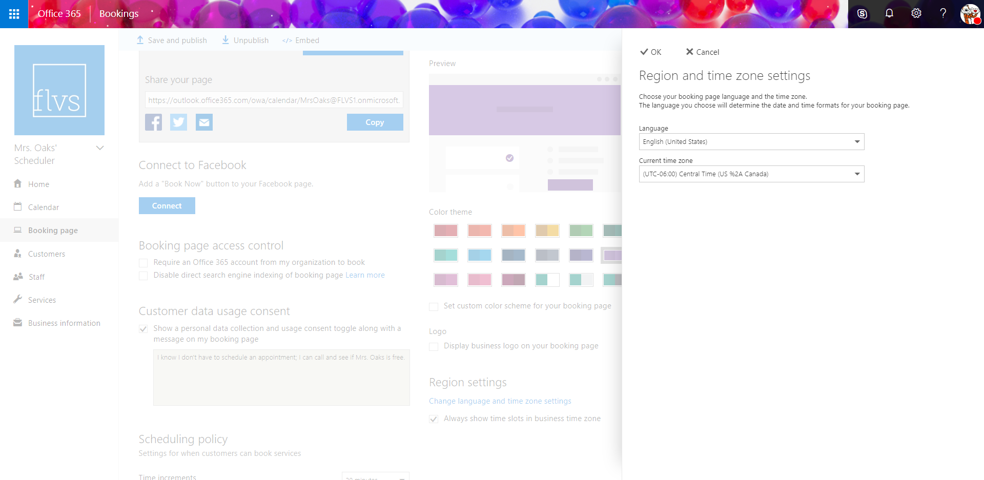
Task: Click the Cancel X icon
Action: (689, 52)
